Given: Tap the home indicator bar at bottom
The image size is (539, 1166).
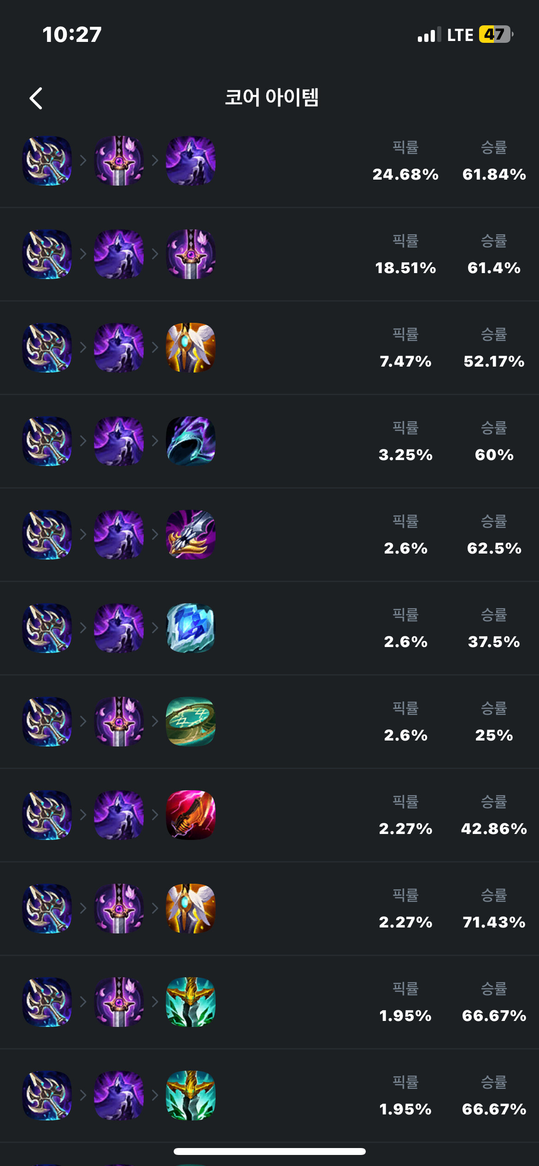Looking at the screenshot, I should pos(269,1151).
